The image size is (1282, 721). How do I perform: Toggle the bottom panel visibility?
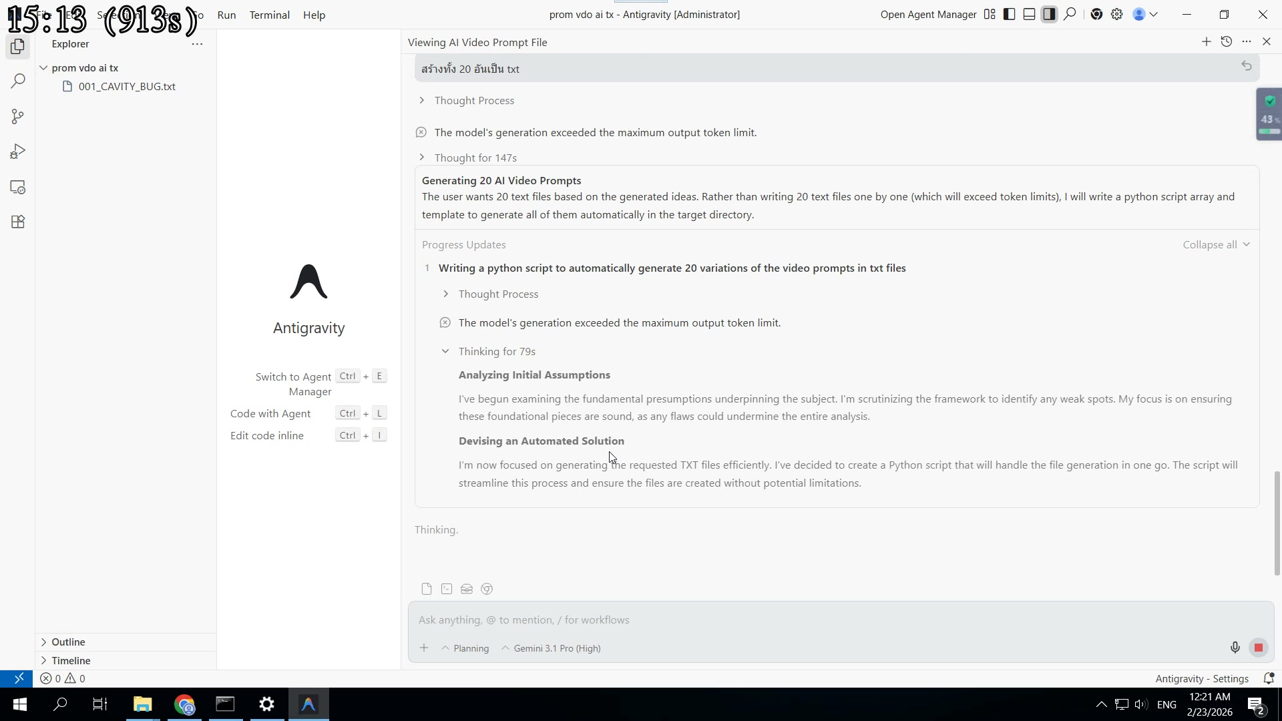click(1029, 14)
